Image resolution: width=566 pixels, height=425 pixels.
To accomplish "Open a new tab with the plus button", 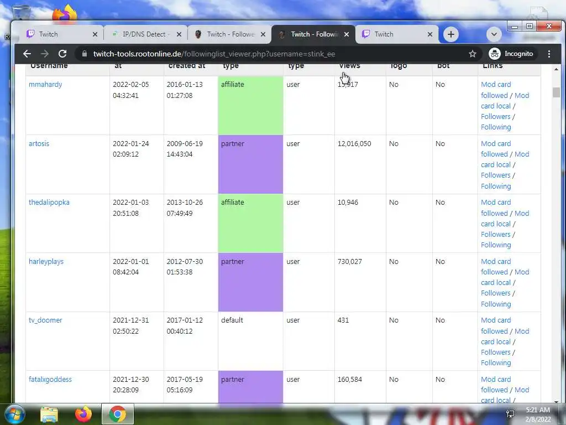I will [451, 34].
